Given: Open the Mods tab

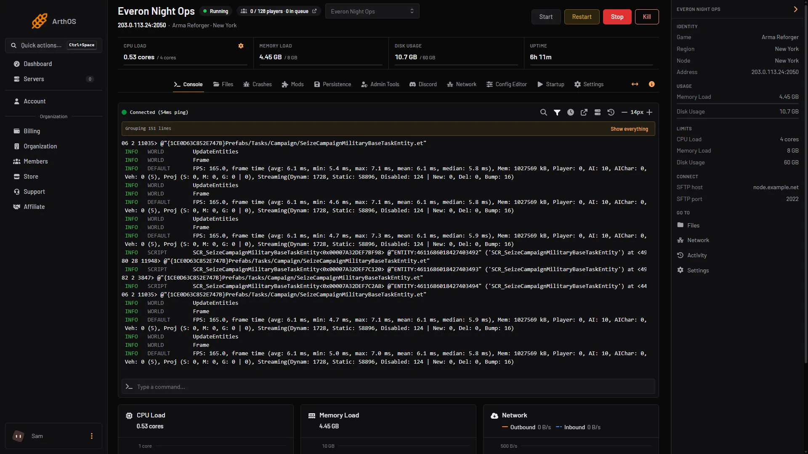Looking at the screenshot, I should 292,84.
